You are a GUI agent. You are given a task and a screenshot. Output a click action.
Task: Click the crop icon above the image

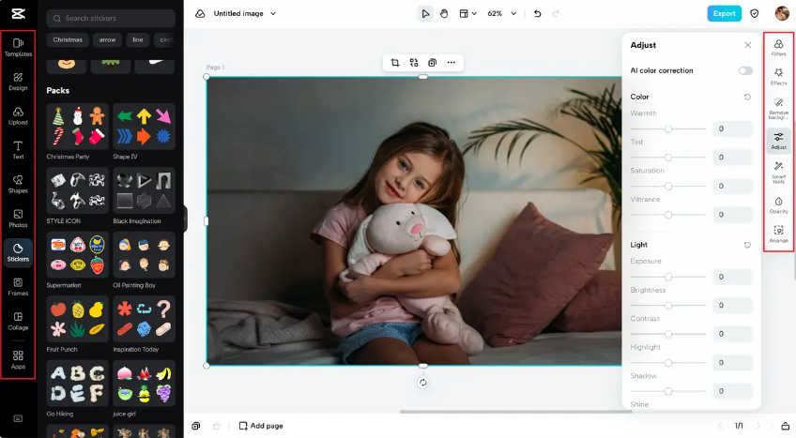(395, 62)
